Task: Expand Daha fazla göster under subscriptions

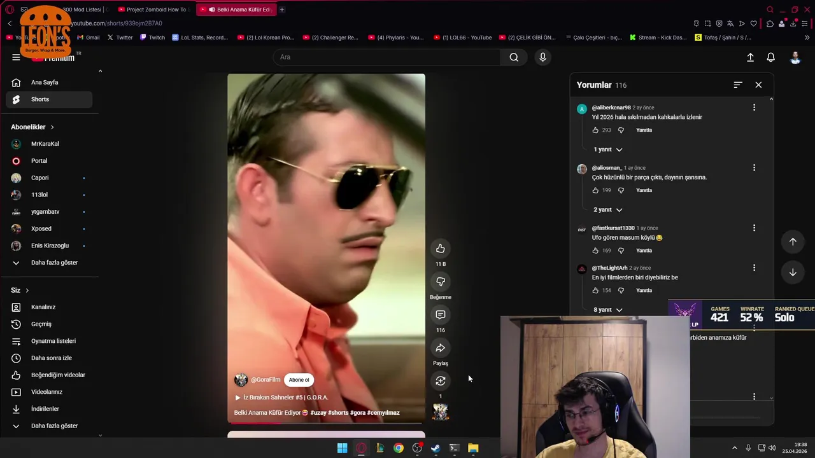Action: 49,262
